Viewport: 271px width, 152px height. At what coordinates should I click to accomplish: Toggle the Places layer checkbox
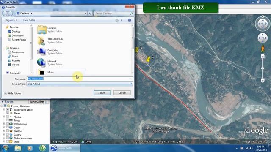[x=8, y=113]
